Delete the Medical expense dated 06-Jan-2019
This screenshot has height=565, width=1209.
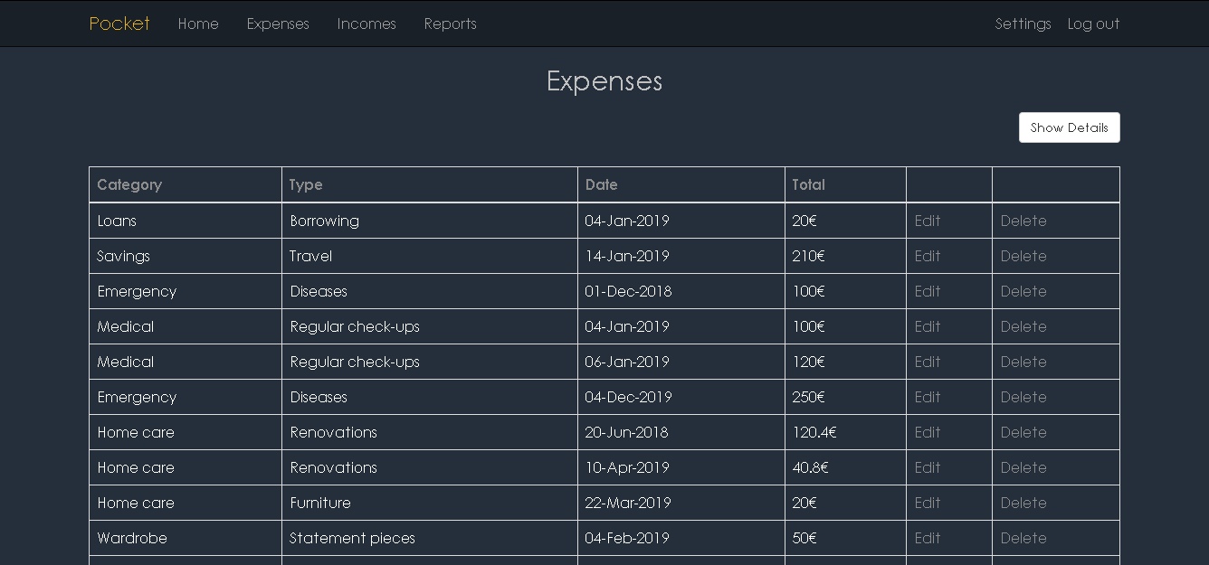[x=1023, y=362]
